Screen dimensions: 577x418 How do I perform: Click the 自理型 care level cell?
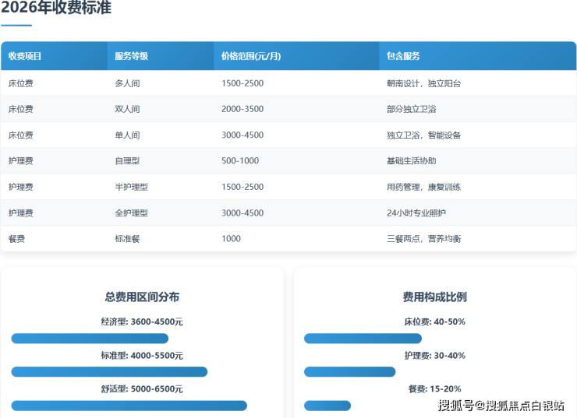coord(127,160)
